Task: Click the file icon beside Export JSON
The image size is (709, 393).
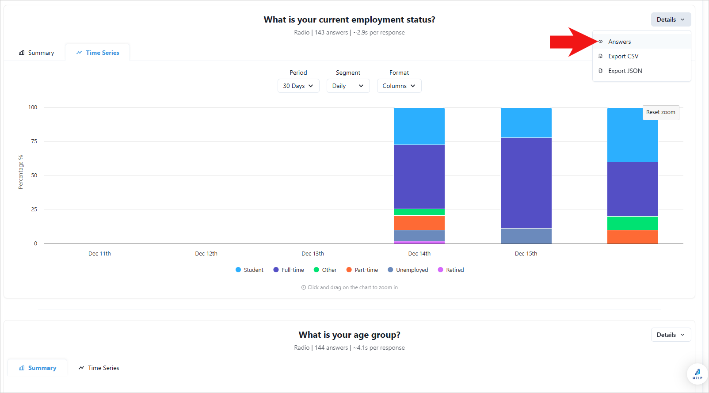Action: 600,71
